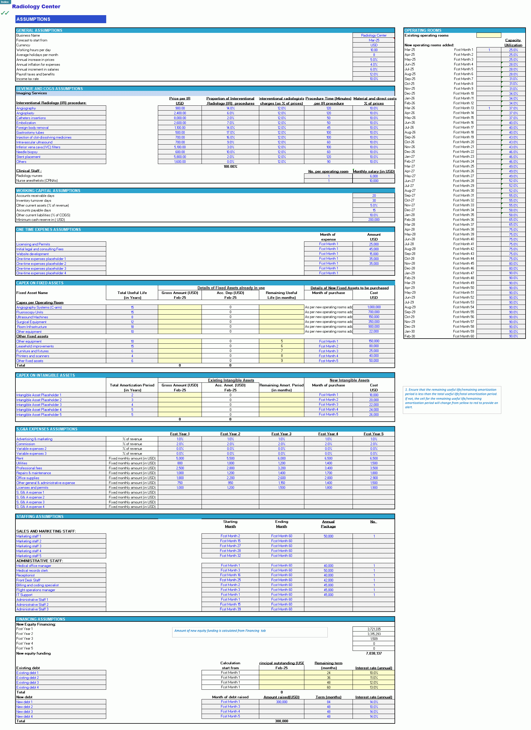Select New debt 1 amount raised
The image size is (531, 730).
click(x=281, y=702)
